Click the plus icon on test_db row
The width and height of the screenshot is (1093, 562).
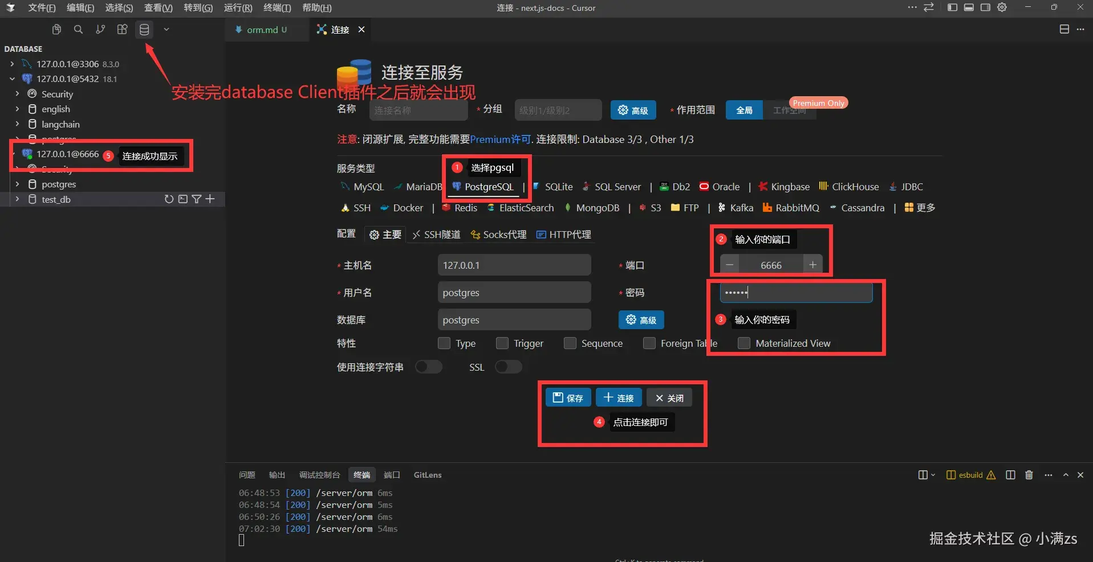click(x=210, y=199)
